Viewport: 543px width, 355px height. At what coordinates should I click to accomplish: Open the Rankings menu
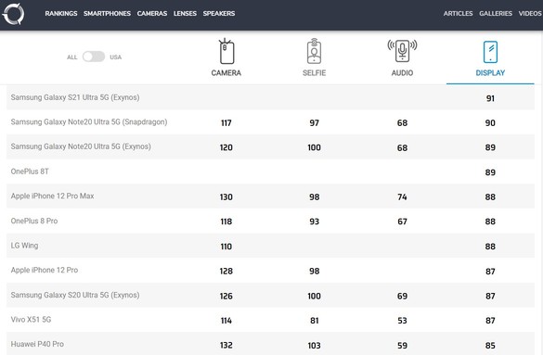(61, 14)
